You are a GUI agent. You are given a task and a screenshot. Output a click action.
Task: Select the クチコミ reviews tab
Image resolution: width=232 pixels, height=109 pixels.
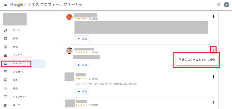click(x=18, y=63)
